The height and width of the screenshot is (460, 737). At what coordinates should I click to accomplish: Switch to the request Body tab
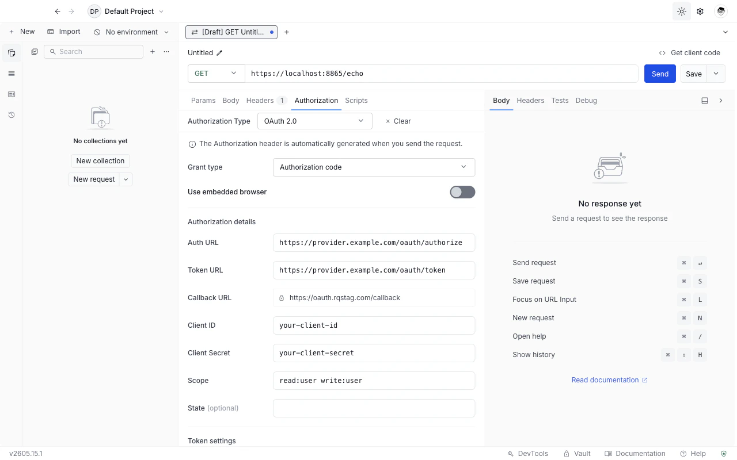(231, 101)
